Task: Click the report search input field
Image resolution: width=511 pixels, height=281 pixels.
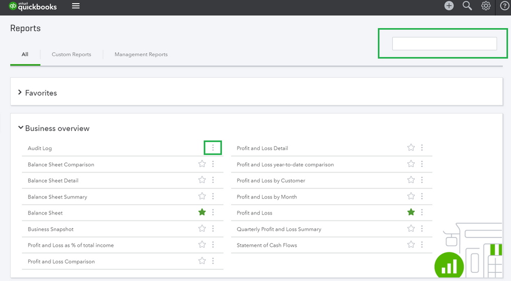Action: click(444, 44)
